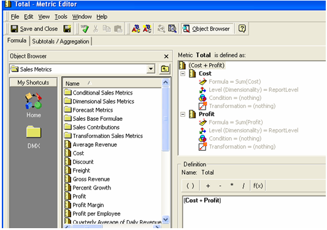Viewport: 327px width, 230px height.
Task: Select Profit's Level (Dimensionality) entry
Action: coord(253,131)
